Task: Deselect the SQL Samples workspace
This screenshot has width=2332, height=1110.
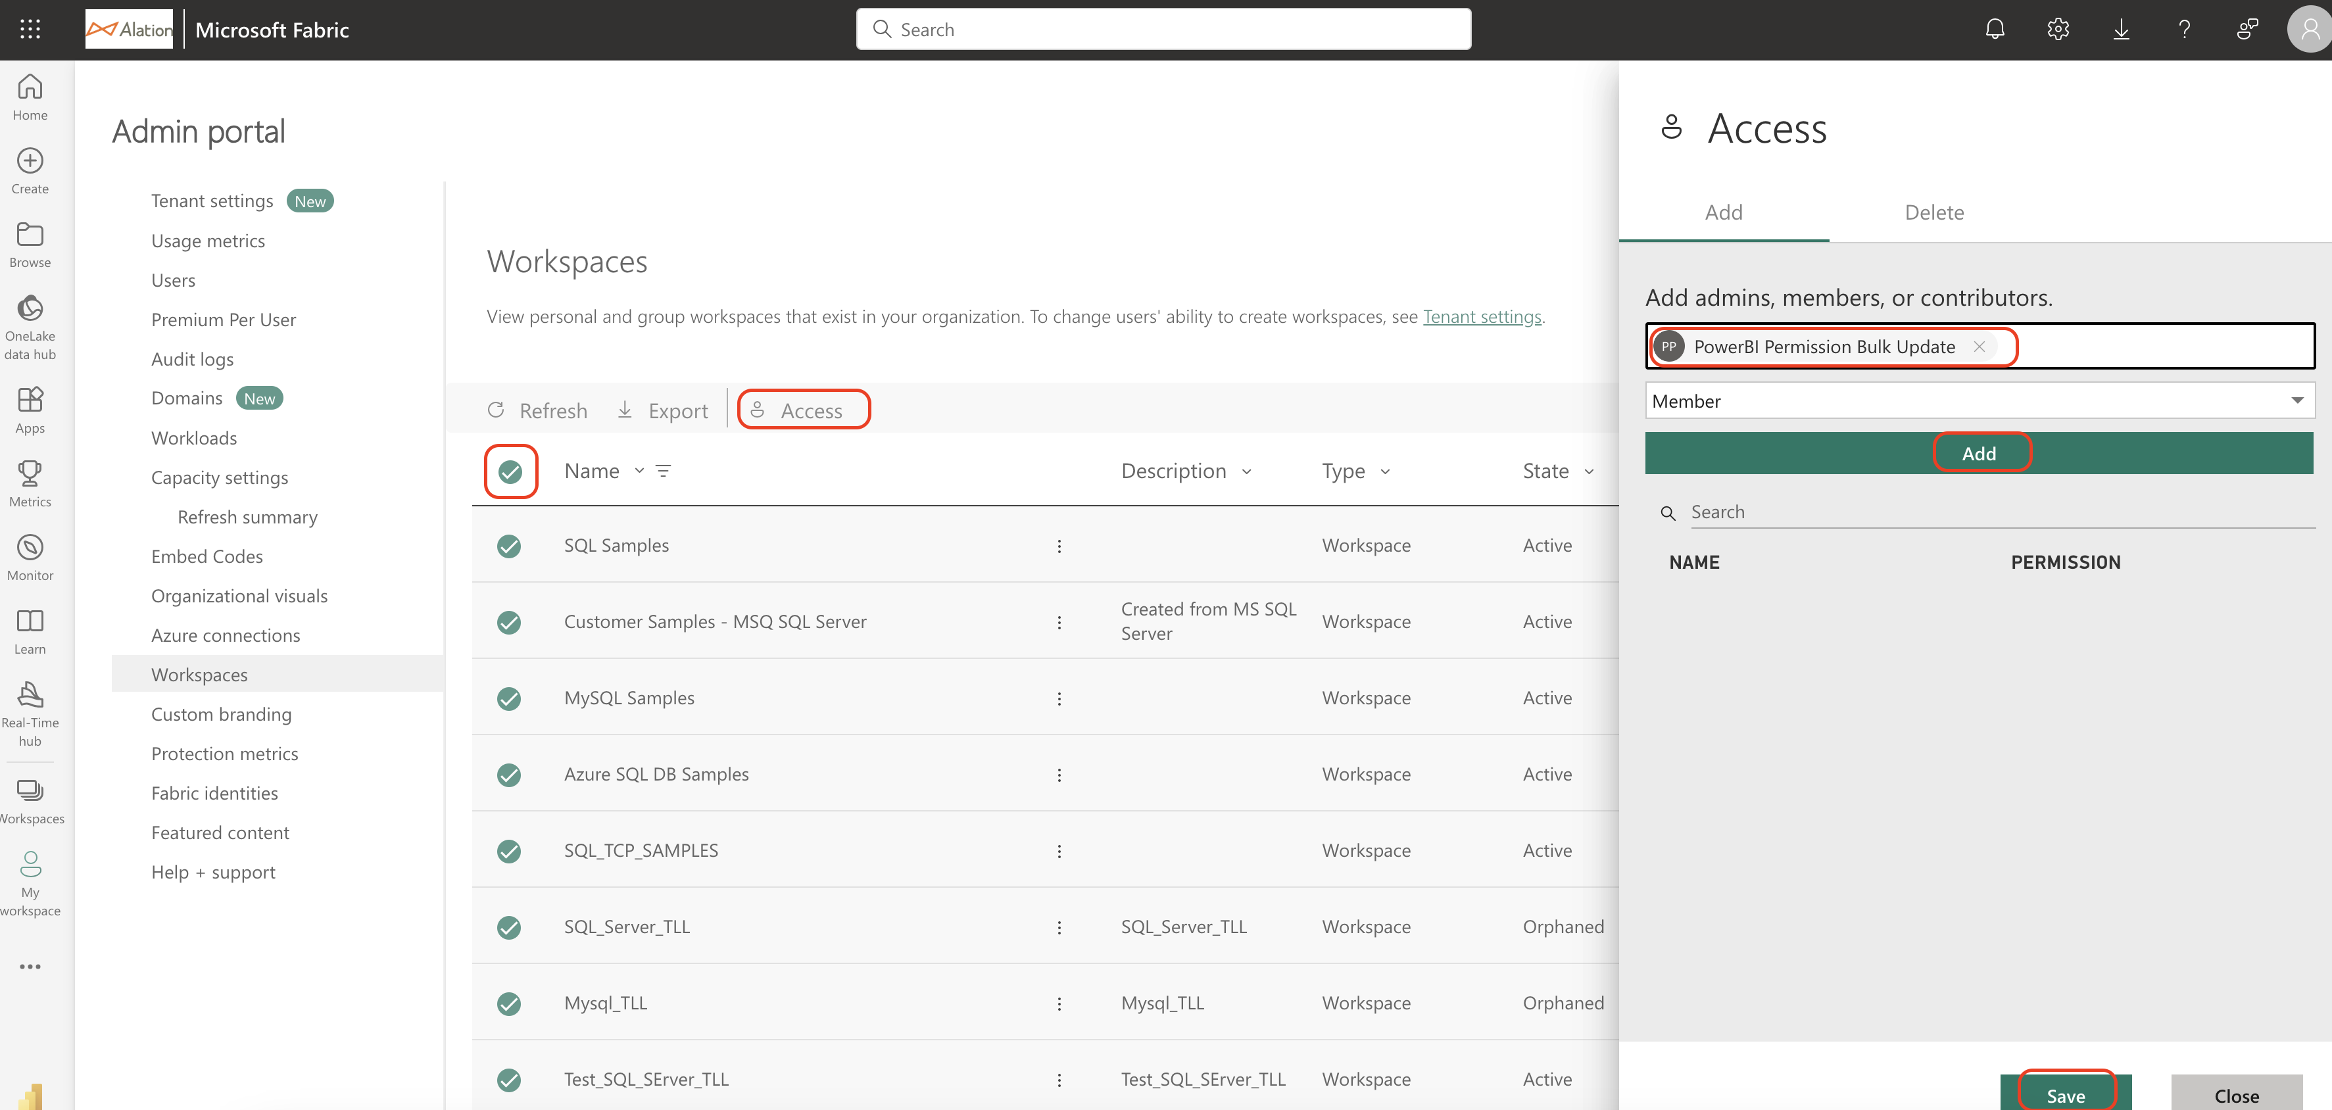Action: (509, 546)
